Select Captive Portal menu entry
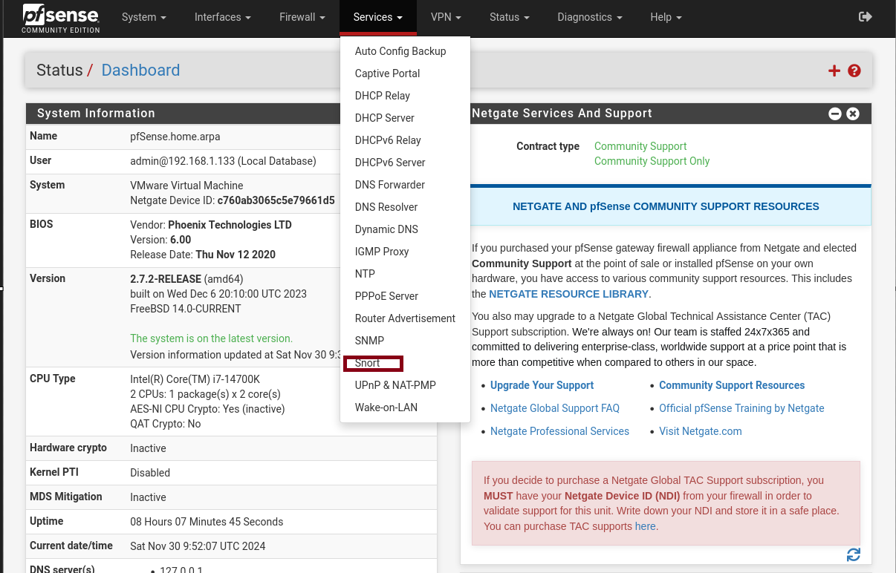 405,73
